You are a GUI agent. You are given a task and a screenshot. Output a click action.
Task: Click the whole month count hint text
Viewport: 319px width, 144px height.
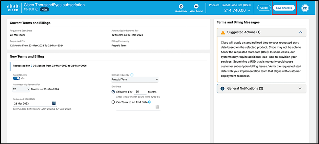point(138,97)
